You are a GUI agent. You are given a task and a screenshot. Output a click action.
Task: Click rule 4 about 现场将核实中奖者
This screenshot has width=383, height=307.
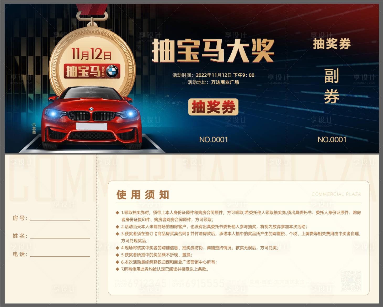[x=197, y=248]
